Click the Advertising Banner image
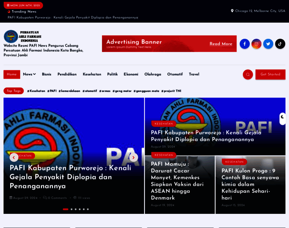The height and width of the screenshot is (228, 289). [169, 44]
